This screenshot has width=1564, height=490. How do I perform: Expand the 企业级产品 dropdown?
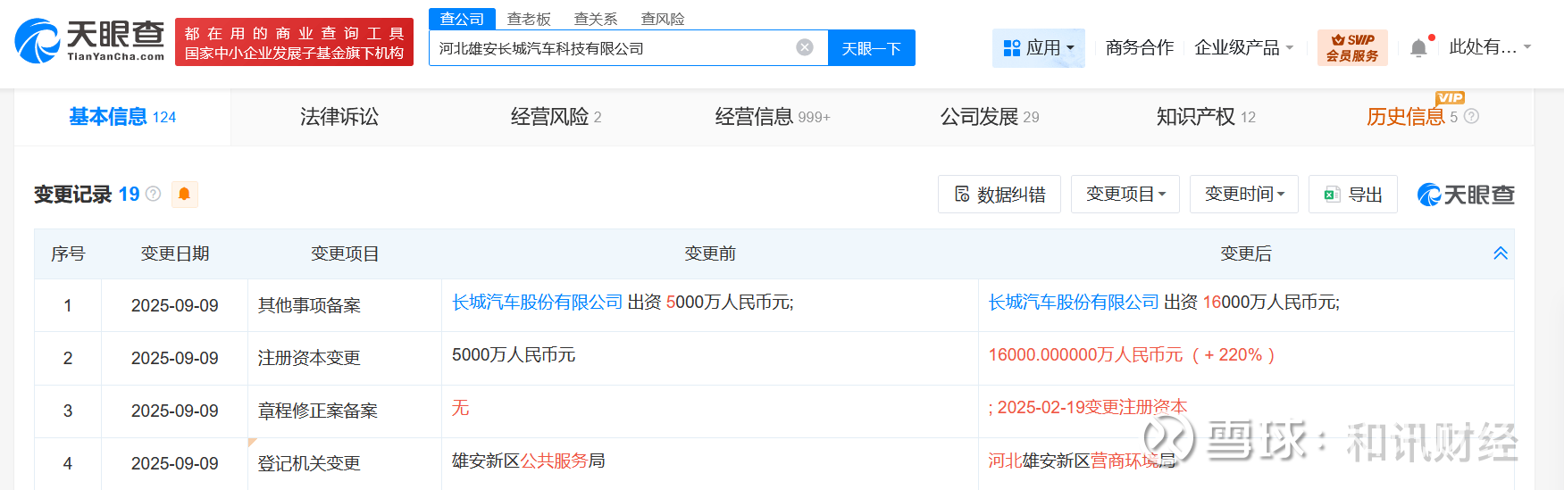[x=1244, y=47]
